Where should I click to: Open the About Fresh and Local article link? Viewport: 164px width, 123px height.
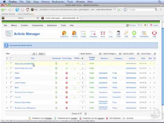[24, 68]
